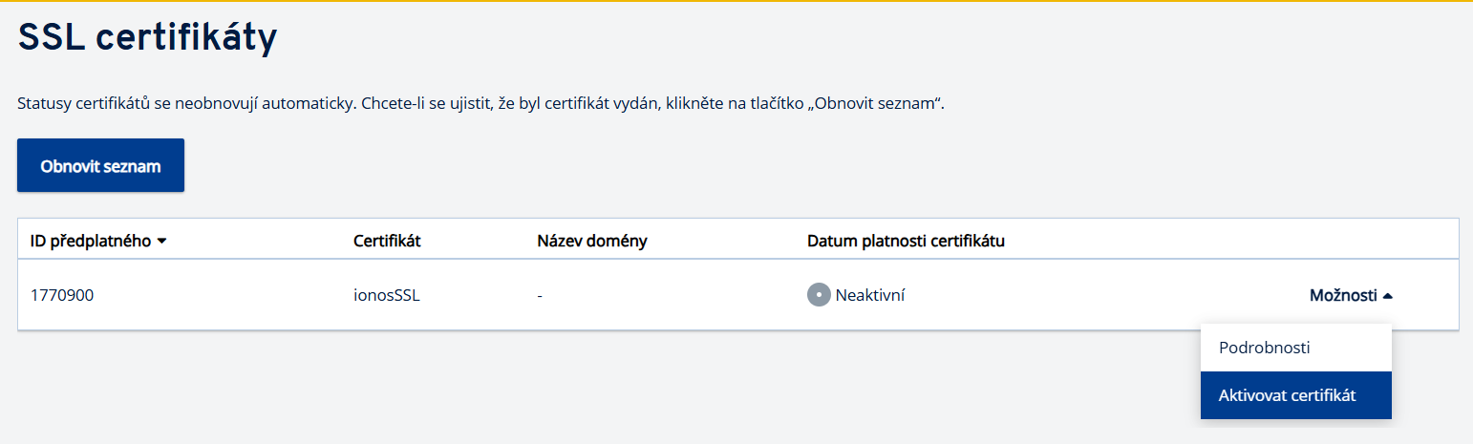Screen dimensions: 1473x444
Task: Click the caret arrow next to Možnosti
Action: 1388,296
